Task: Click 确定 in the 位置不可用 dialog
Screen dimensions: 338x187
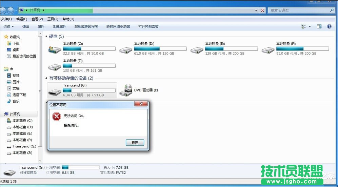Action: point(135,143)
